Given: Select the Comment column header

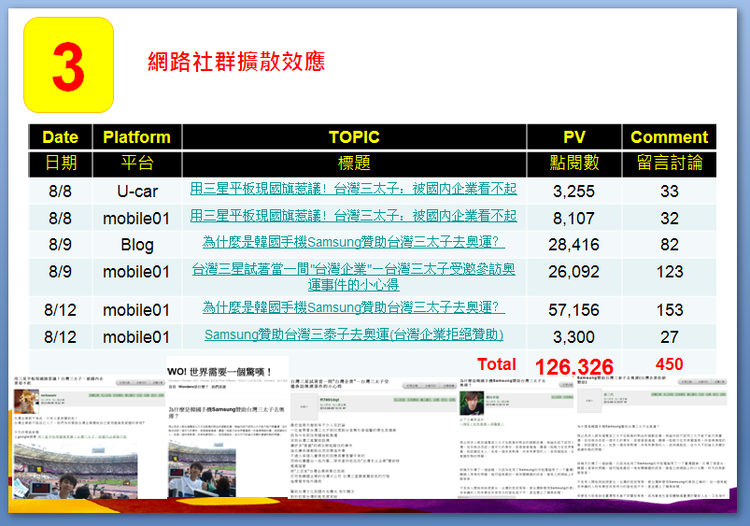Looking at the screenshot, I should tap(669, 137).
